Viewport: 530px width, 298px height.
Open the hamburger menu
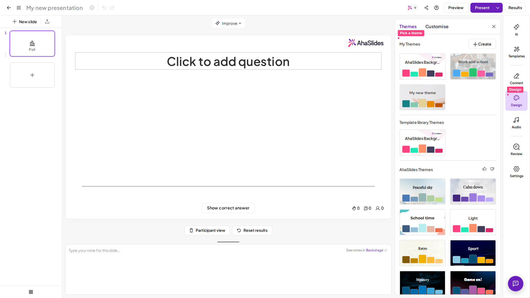click(x=19, y=8)
